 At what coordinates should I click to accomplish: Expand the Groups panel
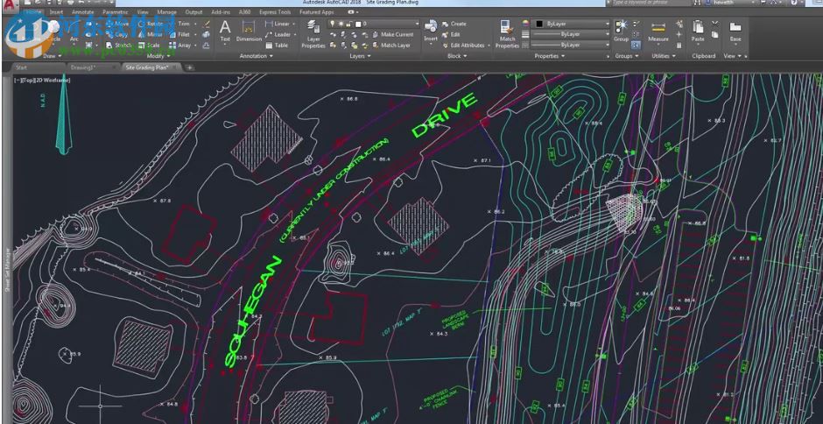(627, 56)
